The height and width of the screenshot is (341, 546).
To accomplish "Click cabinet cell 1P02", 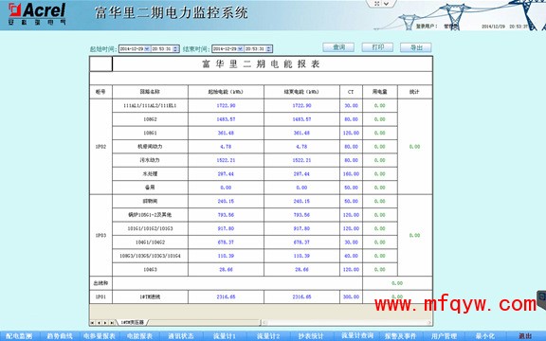I will (x=100, y=147).
